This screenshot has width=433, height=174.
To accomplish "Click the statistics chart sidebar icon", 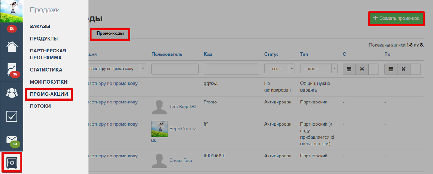I will (12, 70).
